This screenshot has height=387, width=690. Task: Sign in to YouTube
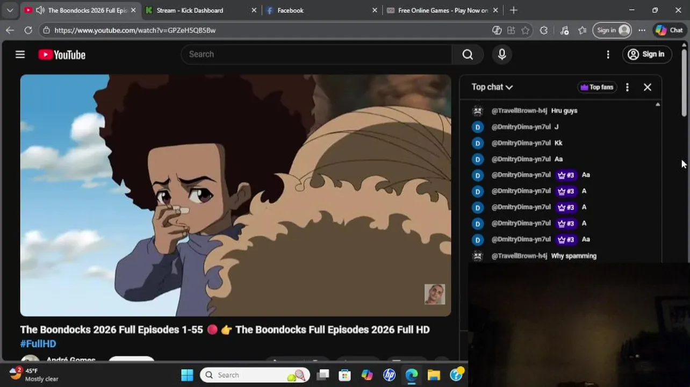click(647, 54)
